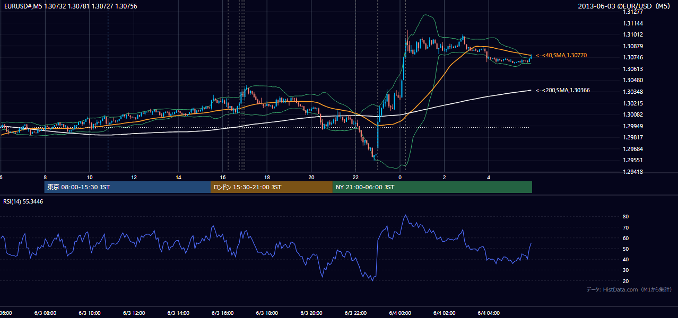Click the 6/4 02:00 time axis label
678x318 pixels.
pyautogui.click(x=445, y=313)
